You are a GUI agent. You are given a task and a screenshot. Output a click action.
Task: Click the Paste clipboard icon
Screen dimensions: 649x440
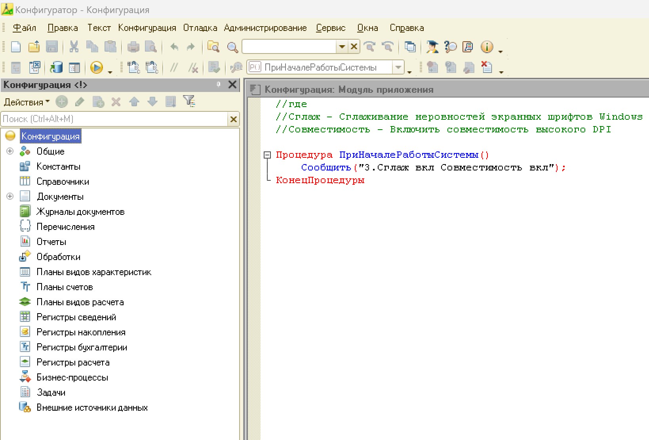tap(110, 47)
